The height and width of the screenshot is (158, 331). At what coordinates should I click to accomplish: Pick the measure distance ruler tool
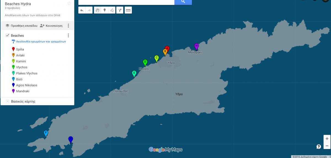point(128,10)
